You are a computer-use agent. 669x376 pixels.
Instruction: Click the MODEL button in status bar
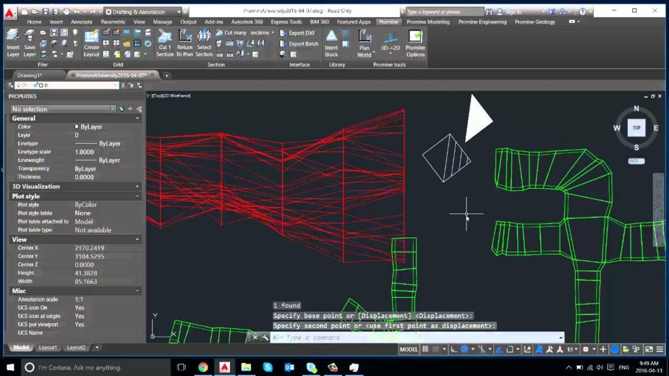408,350
